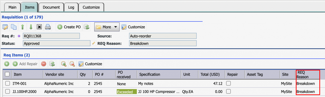Viewport: 325px width, 97px height.
Task: Go to next record with green down arrow
Action: pos(31,27)
